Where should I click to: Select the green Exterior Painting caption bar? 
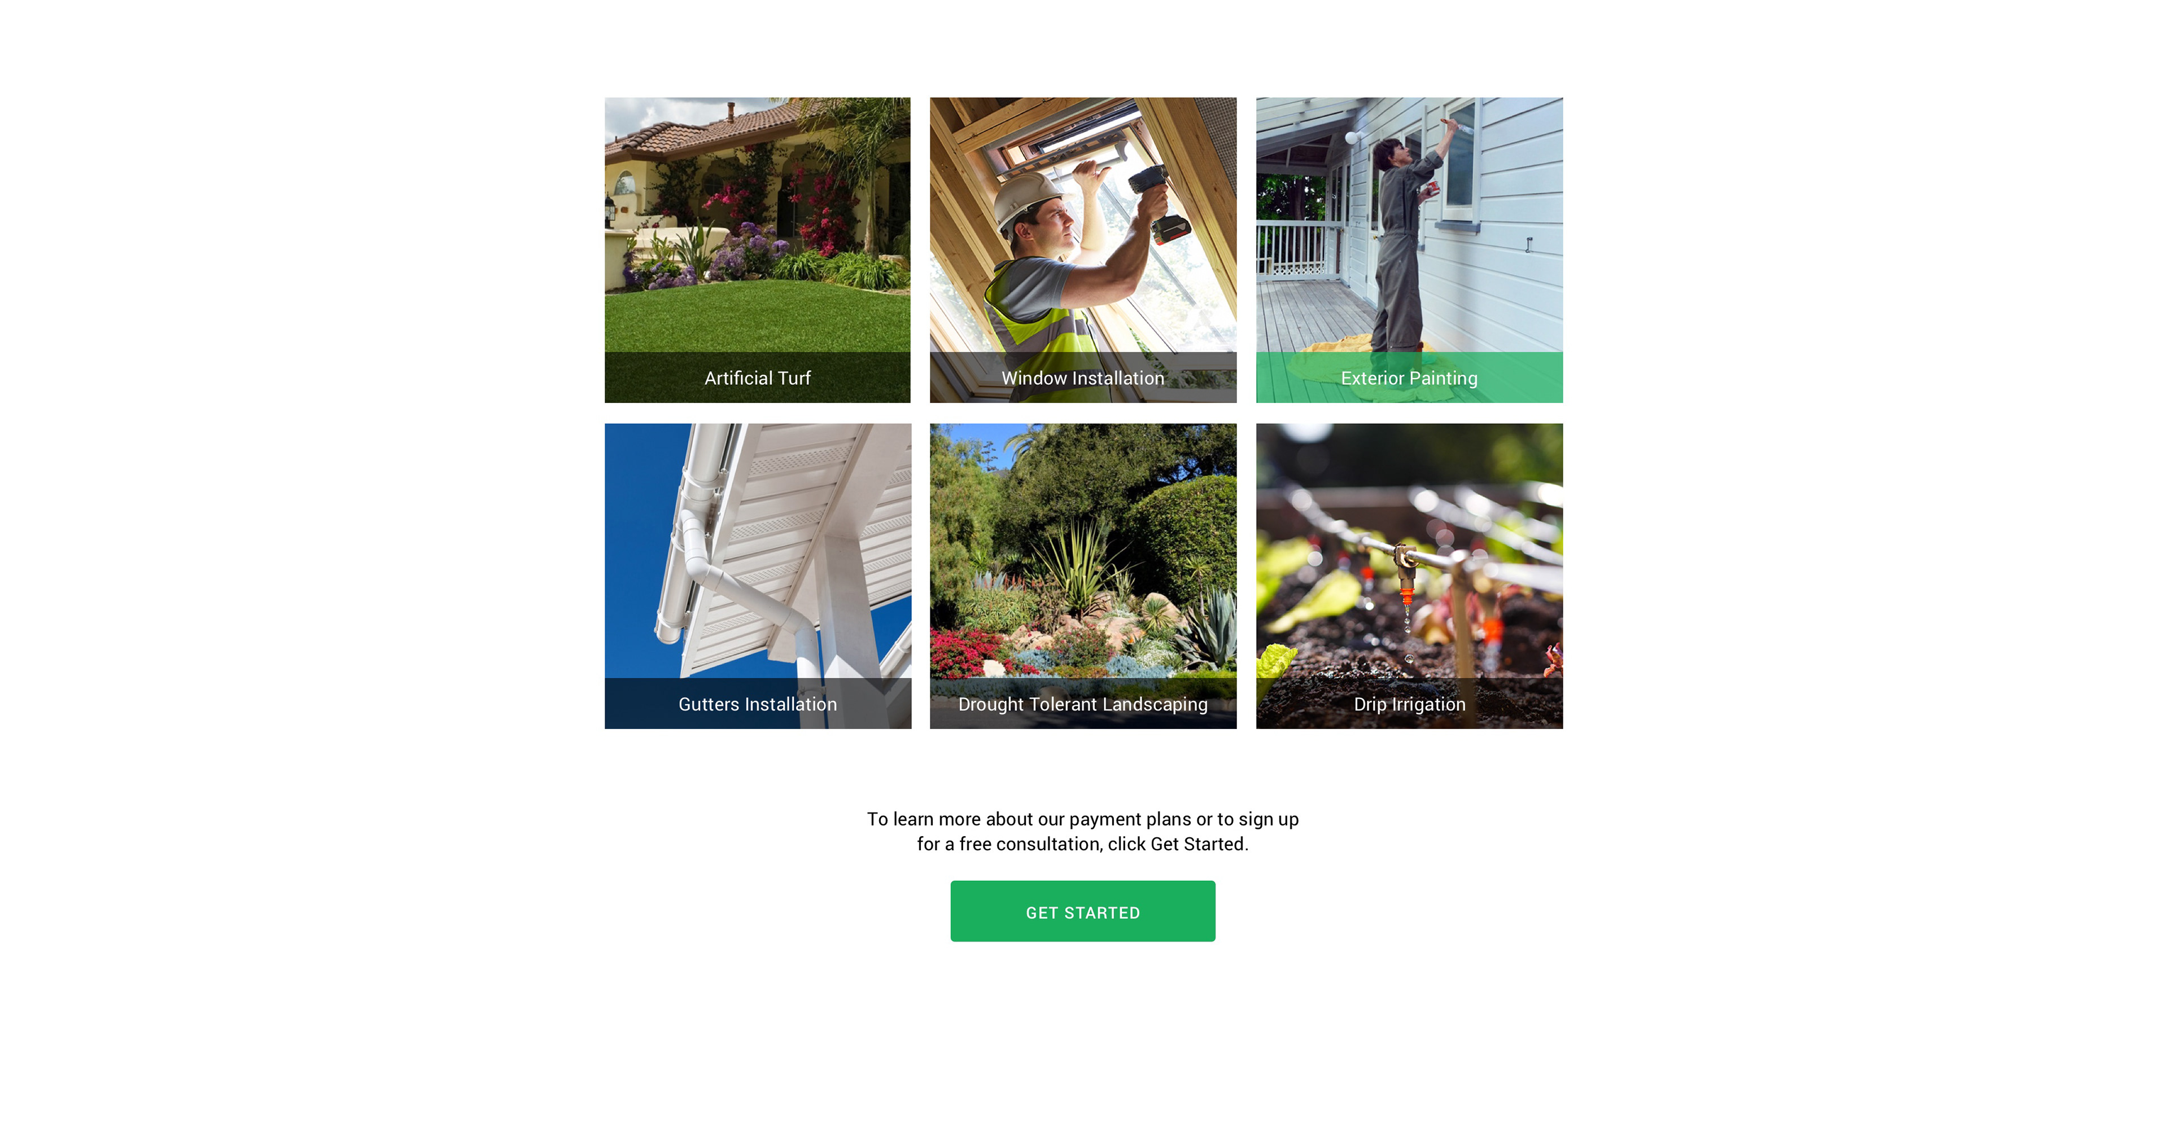[1410, 377]
